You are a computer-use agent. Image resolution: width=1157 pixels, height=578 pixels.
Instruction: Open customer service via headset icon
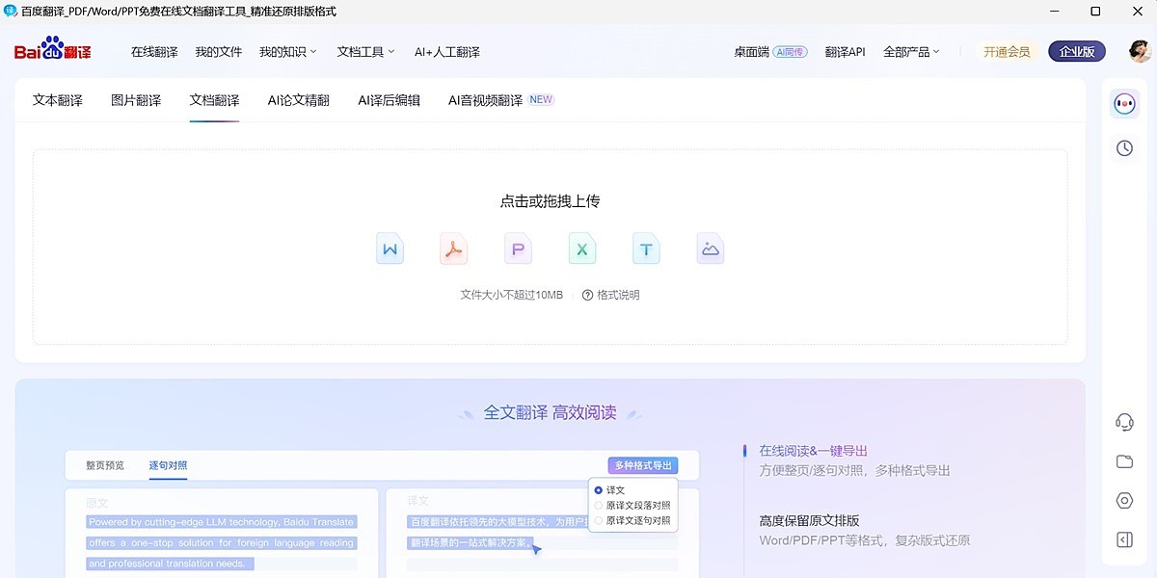pos(1123,421)
